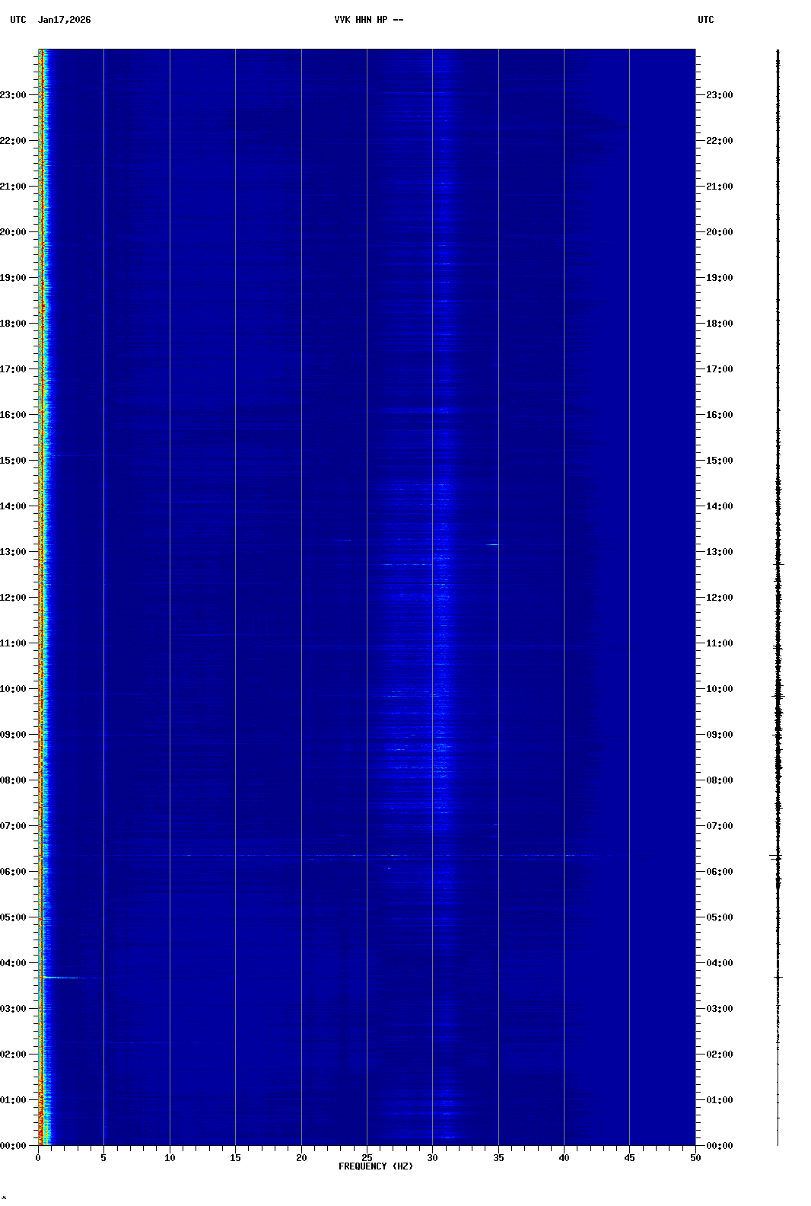Select the 20:00 marker on right axis
811x1206 pixels.
point(719,232)
